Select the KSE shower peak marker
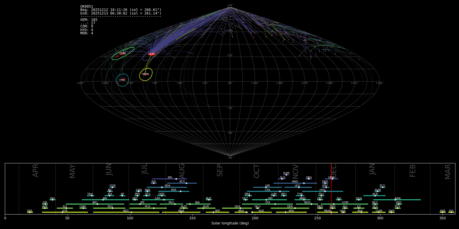 (x=30, y=212)
